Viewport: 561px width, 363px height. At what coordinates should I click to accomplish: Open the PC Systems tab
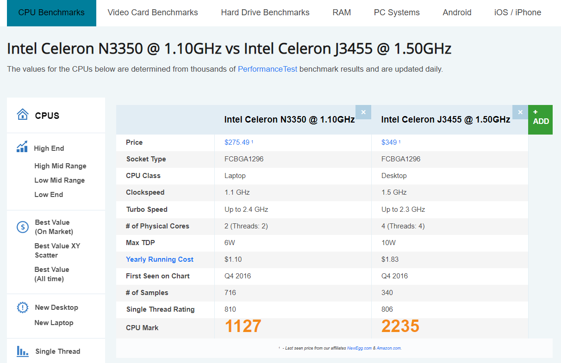tap(397, 13)
